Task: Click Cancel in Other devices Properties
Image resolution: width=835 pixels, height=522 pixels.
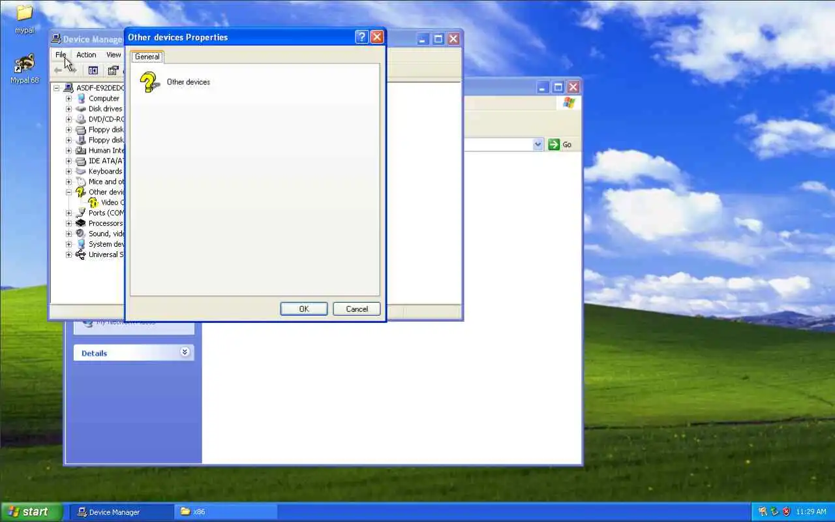Action: (x=357, y=309)
